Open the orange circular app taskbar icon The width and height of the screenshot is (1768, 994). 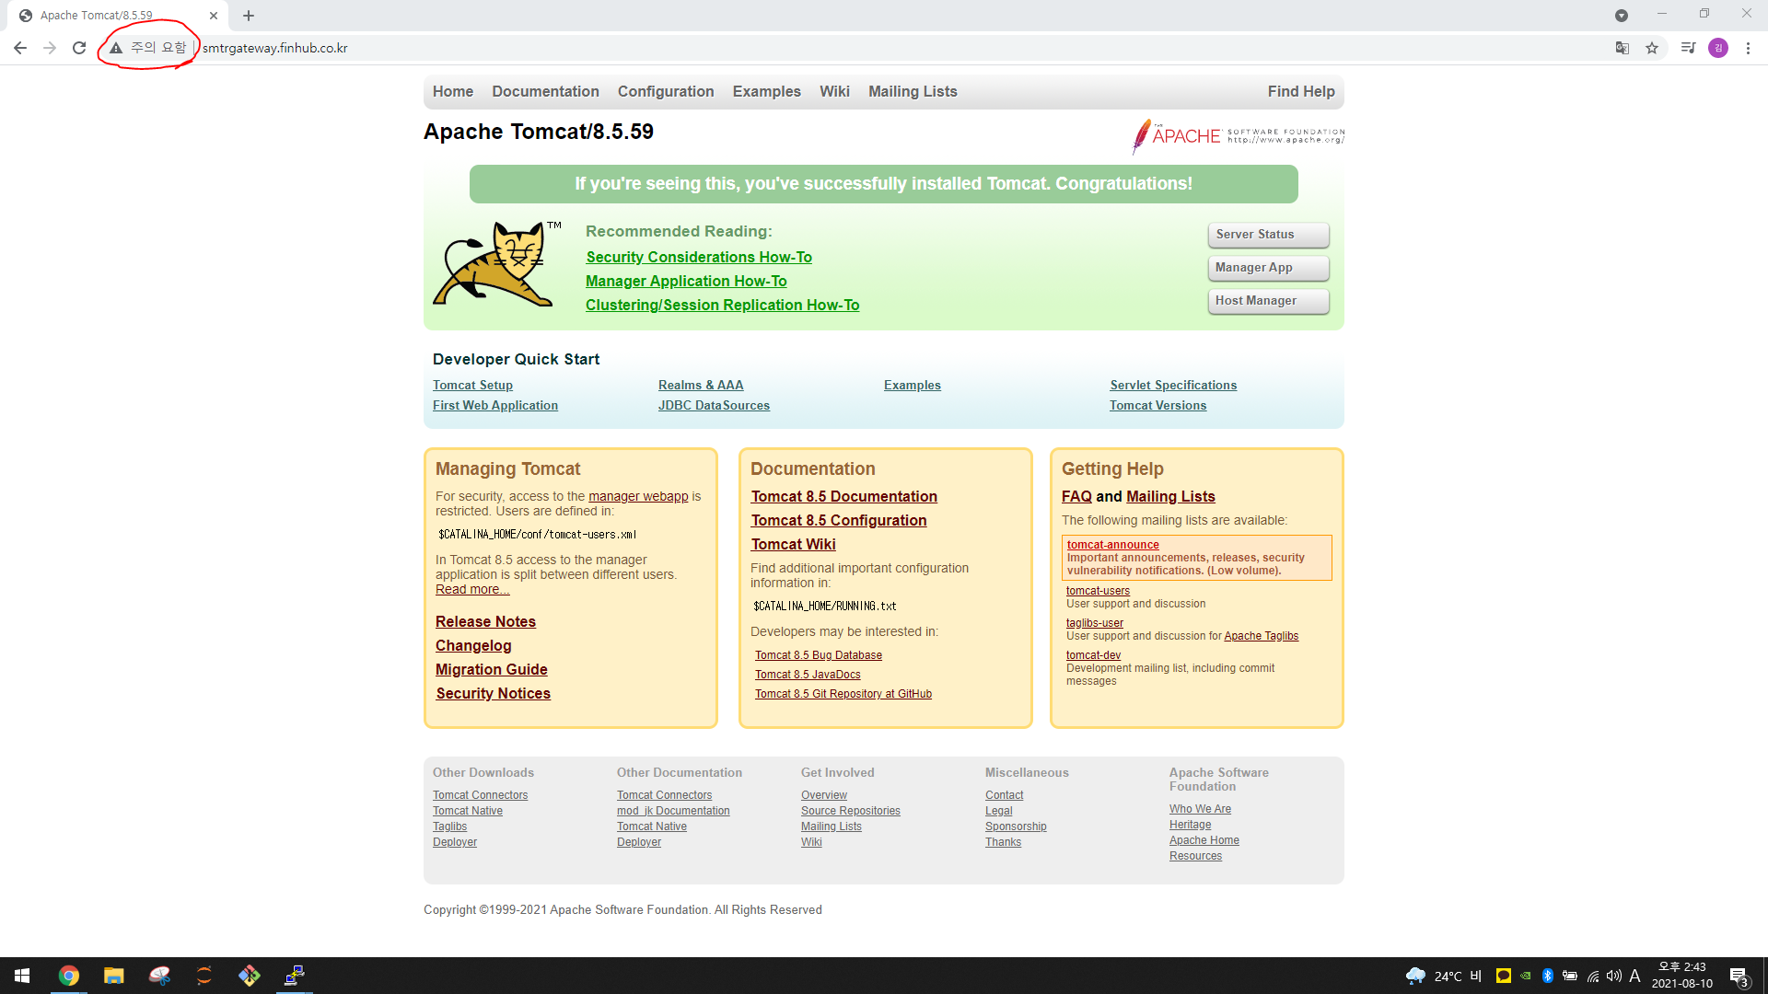coord(204,976)
